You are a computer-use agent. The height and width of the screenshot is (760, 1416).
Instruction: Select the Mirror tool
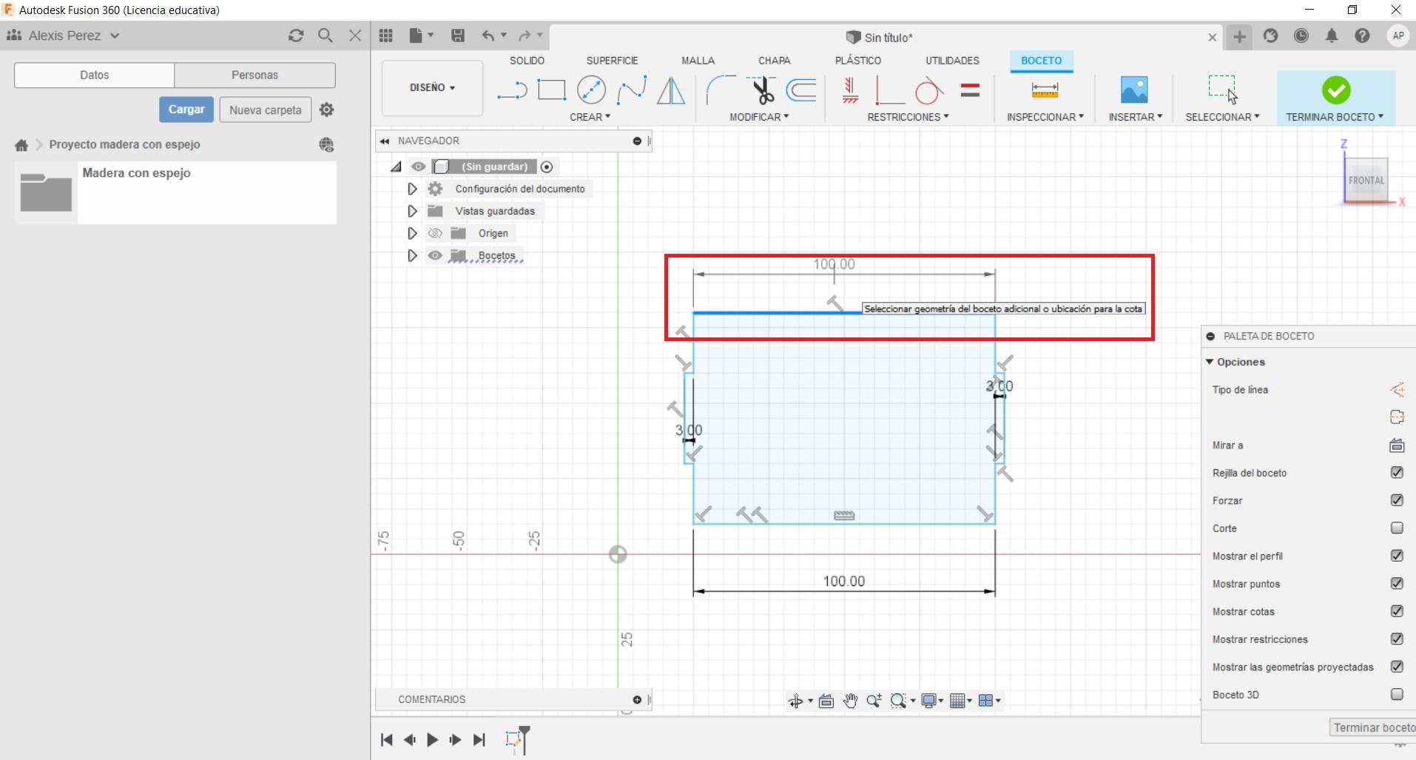coord(671,90)
